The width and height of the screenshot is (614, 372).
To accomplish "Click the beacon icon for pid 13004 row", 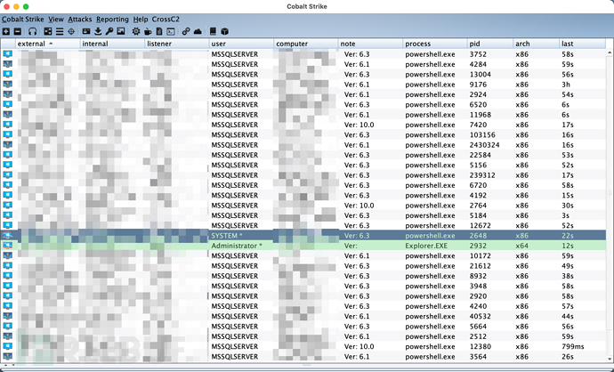I will pyautogui.click(x=7, y=75).
